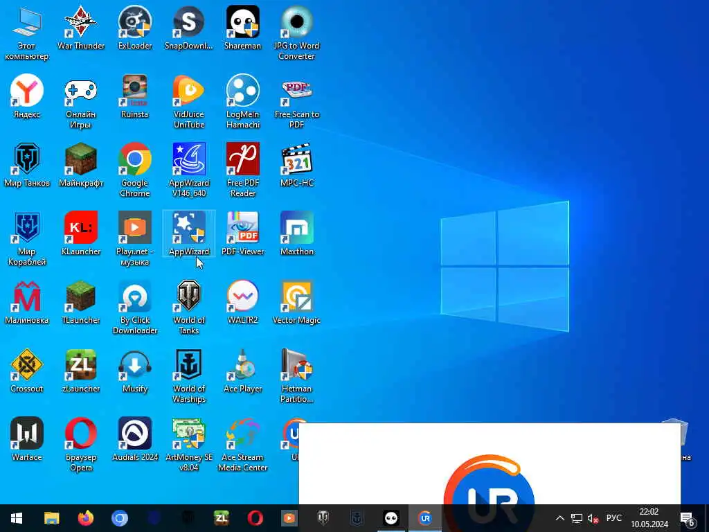Click the TLauncher desktop shortcut

tap(81, 302)
